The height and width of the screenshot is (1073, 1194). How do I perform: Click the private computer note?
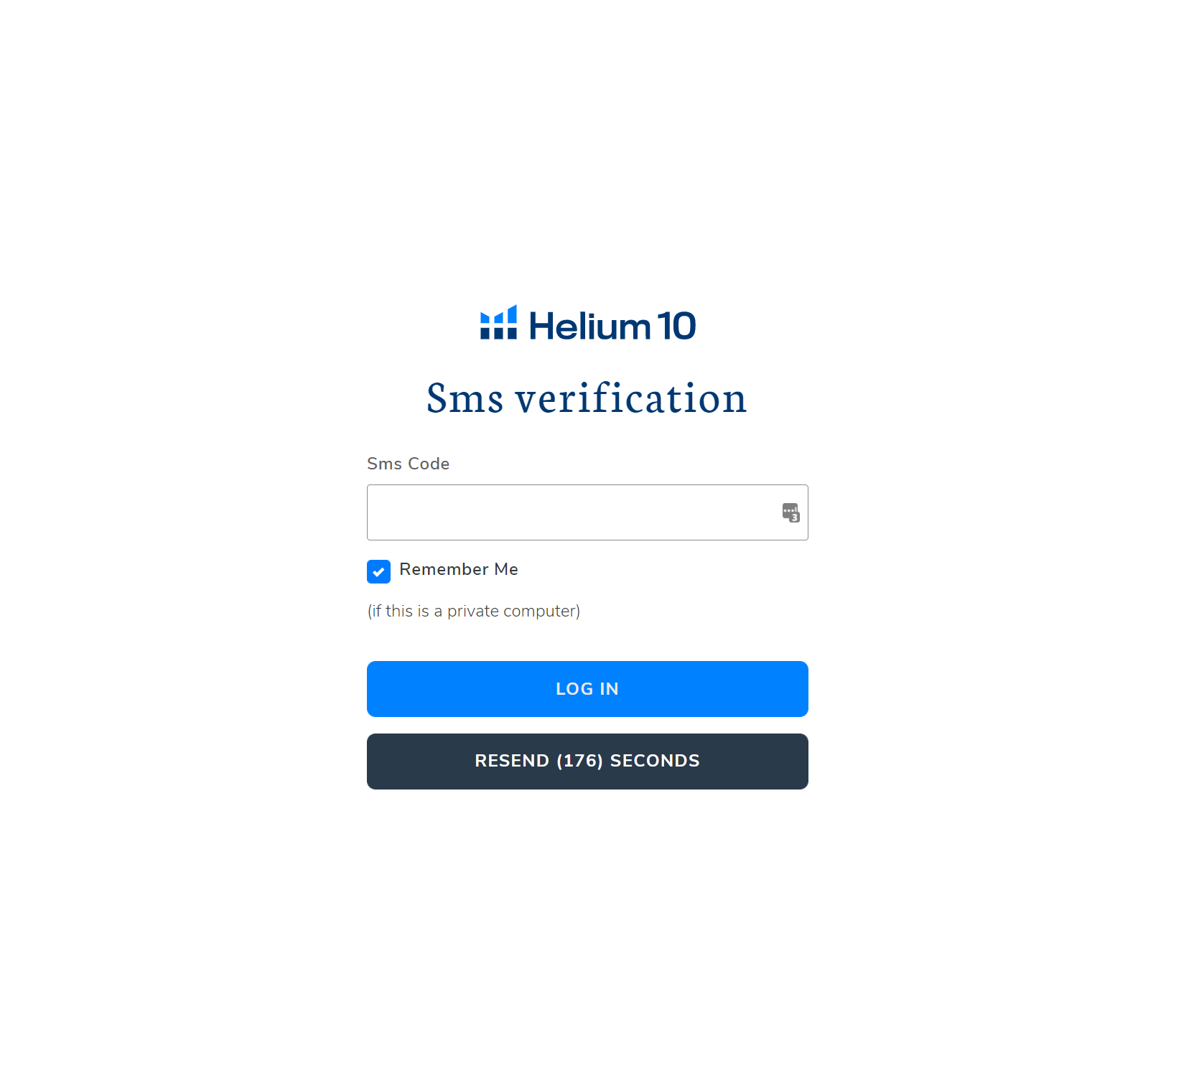point(474,612)
